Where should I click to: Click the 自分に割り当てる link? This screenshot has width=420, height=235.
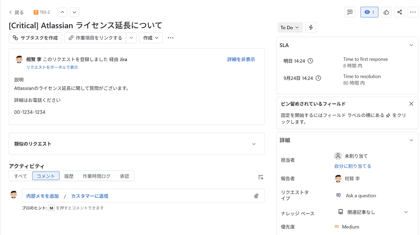[352, 166]
